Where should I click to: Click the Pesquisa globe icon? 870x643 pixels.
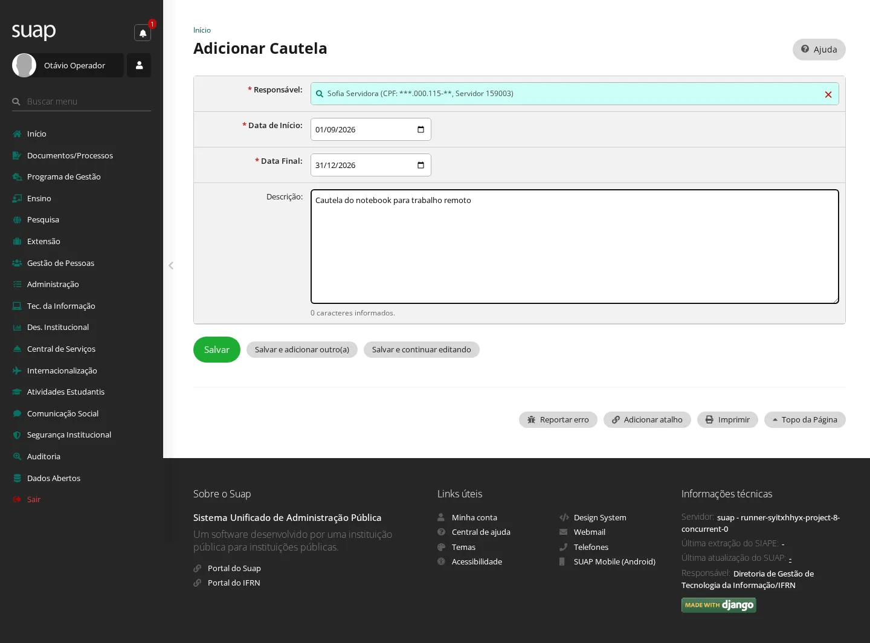pyautogui.click(x=17, y=220)
